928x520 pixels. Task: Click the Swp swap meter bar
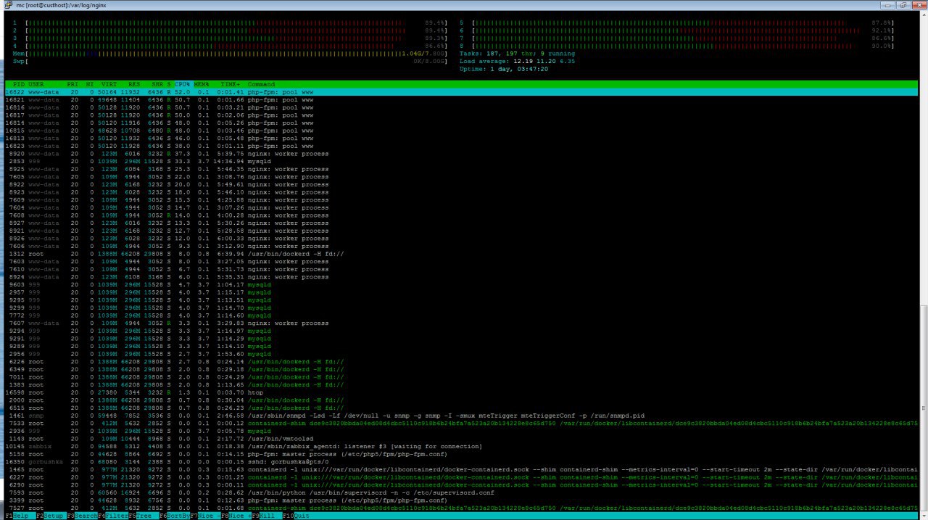(230, 61)
